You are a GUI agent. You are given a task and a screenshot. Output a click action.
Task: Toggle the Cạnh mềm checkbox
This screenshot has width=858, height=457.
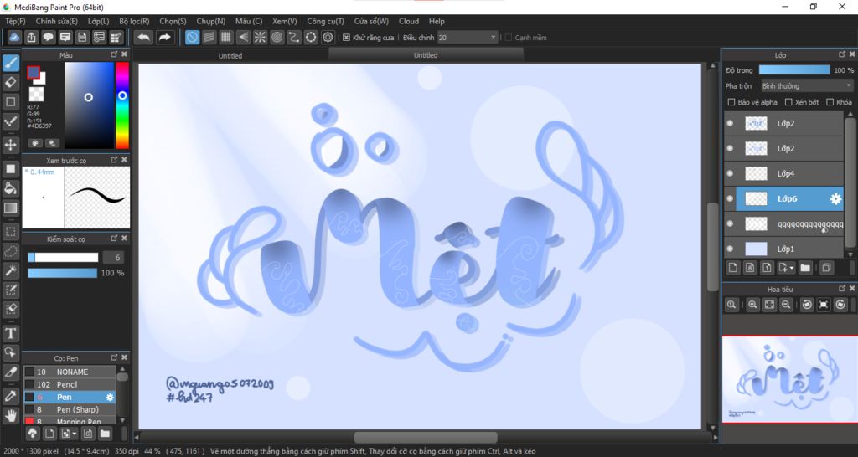point(509,38)
